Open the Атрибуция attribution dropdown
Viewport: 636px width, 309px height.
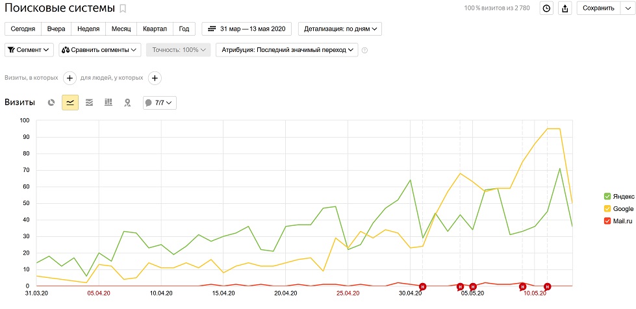click(x=287, y=50)
